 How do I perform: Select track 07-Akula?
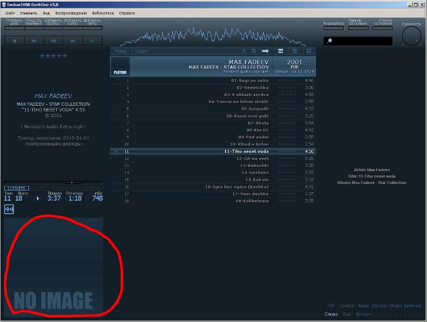tap(213, 123)
